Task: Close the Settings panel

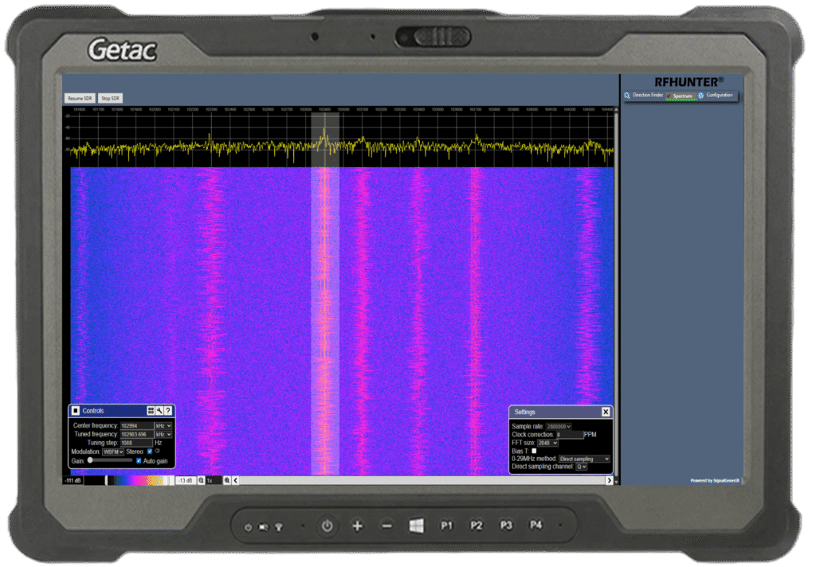Action: click(x=606, y=412)
